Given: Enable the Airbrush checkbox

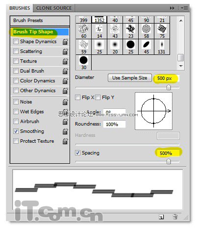Looking at the screenshot, I should [16, 122].
